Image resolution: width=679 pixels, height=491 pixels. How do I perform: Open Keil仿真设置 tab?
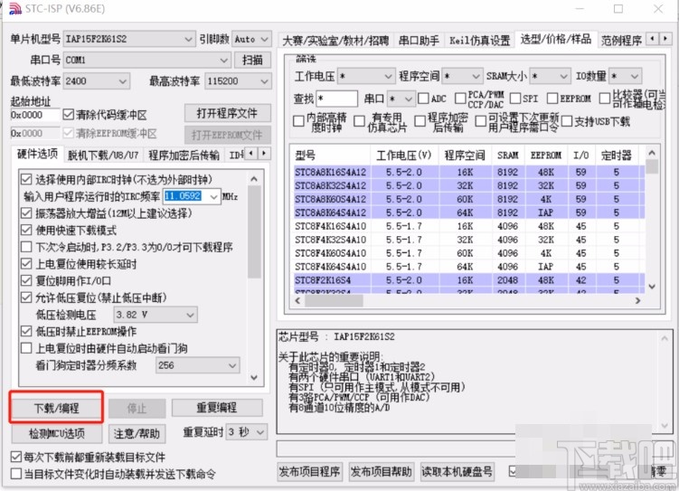[479, 41]
